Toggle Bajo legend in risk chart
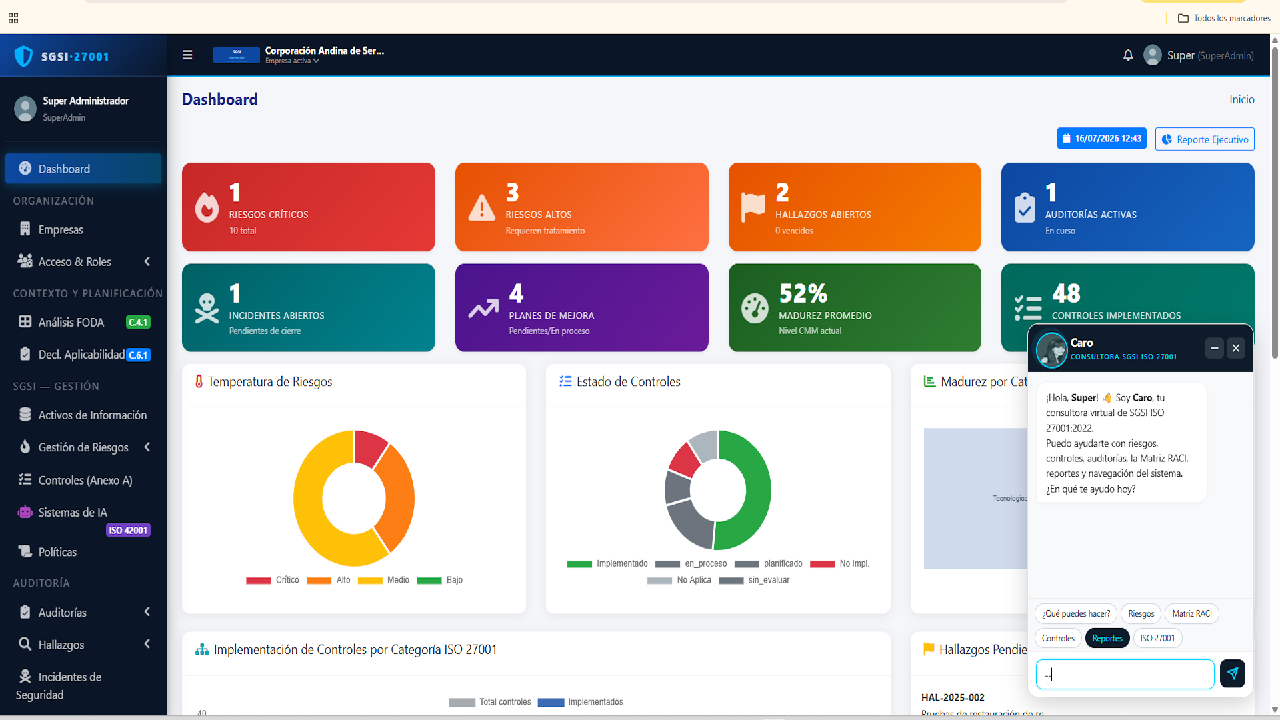The image size is (1280, 720). [x=439, y=580]
